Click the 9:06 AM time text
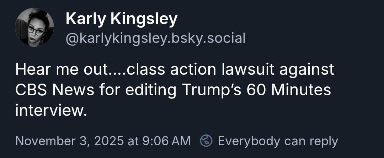 [x=166, y=141]
